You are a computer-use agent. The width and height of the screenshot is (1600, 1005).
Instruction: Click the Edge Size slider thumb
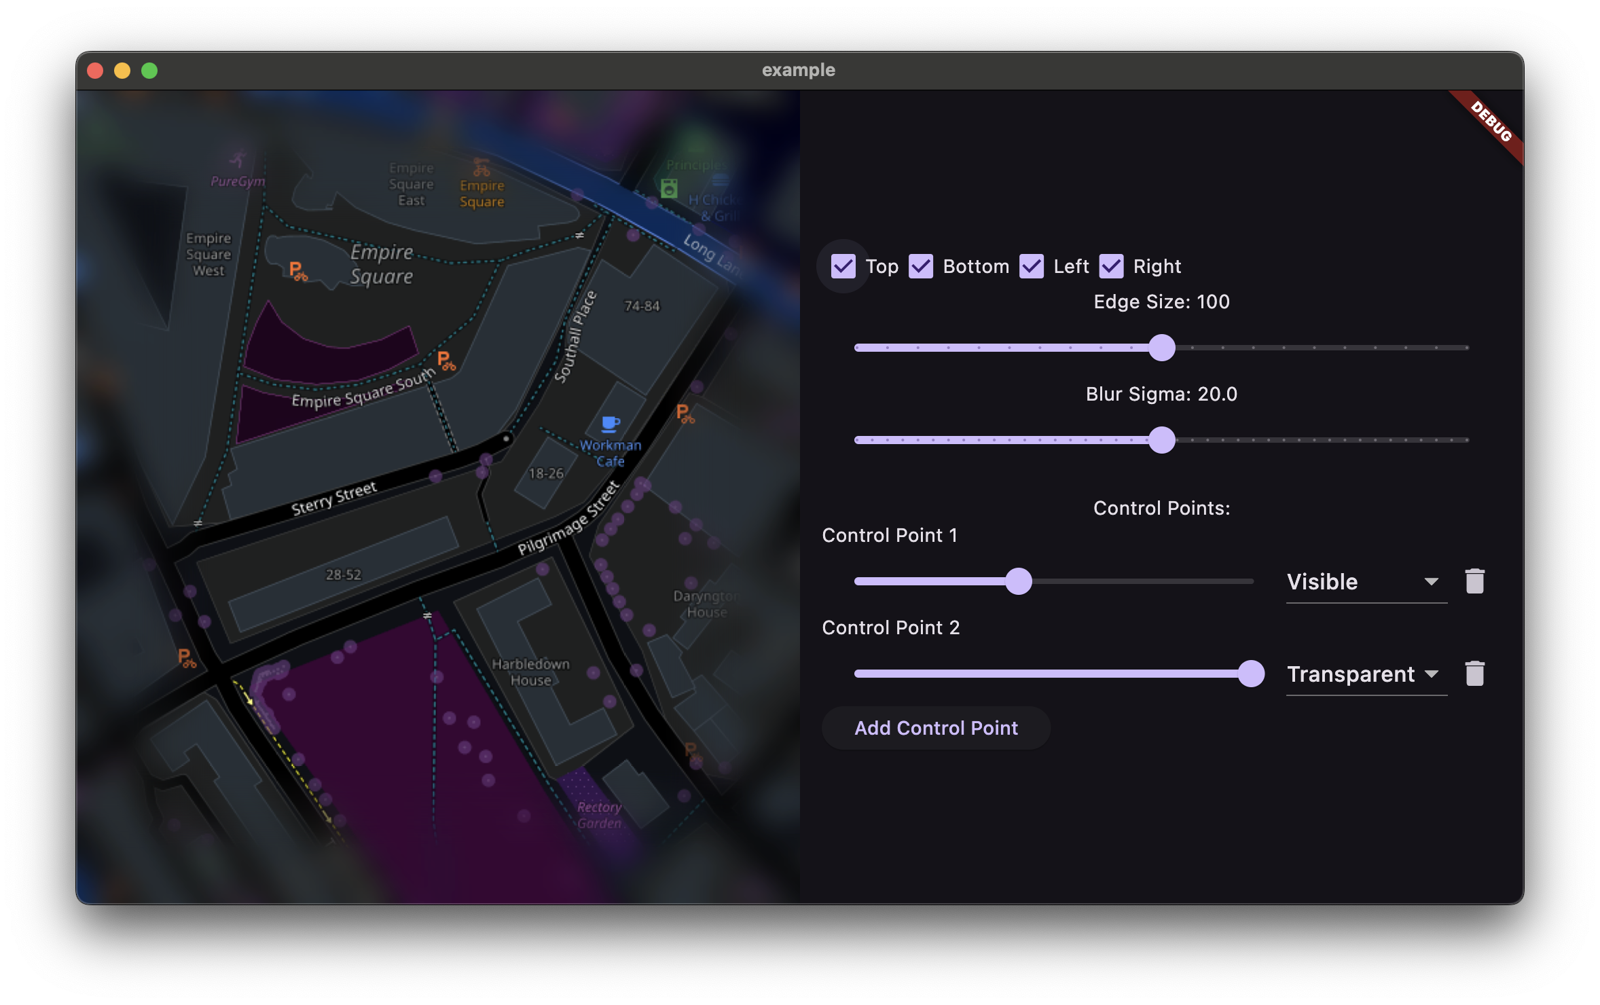click(x=1162, y=348)
